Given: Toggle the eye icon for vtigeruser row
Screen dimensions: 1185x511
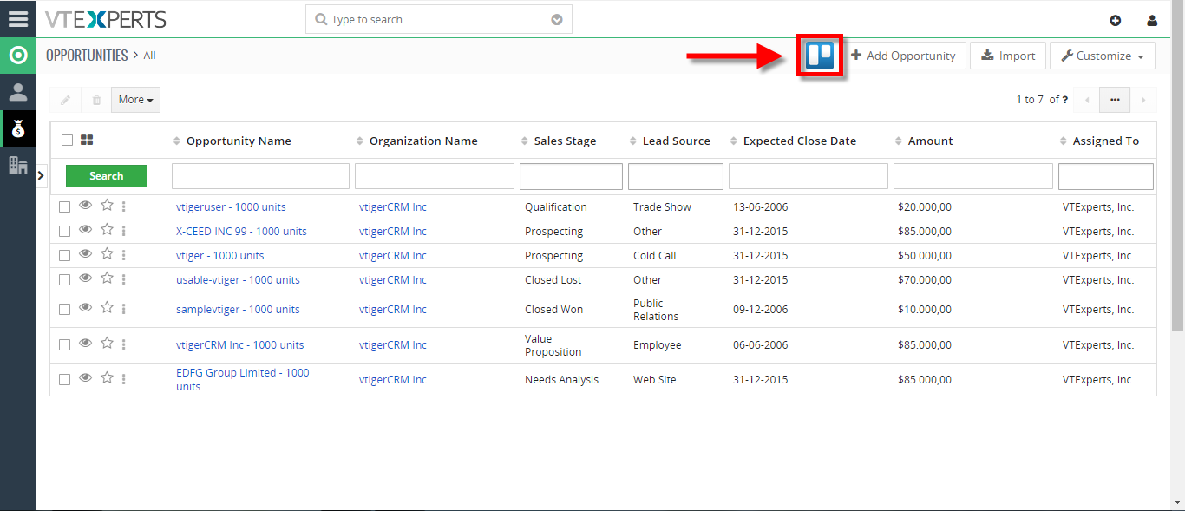Looking at the screenshot, I should point(85,206).
